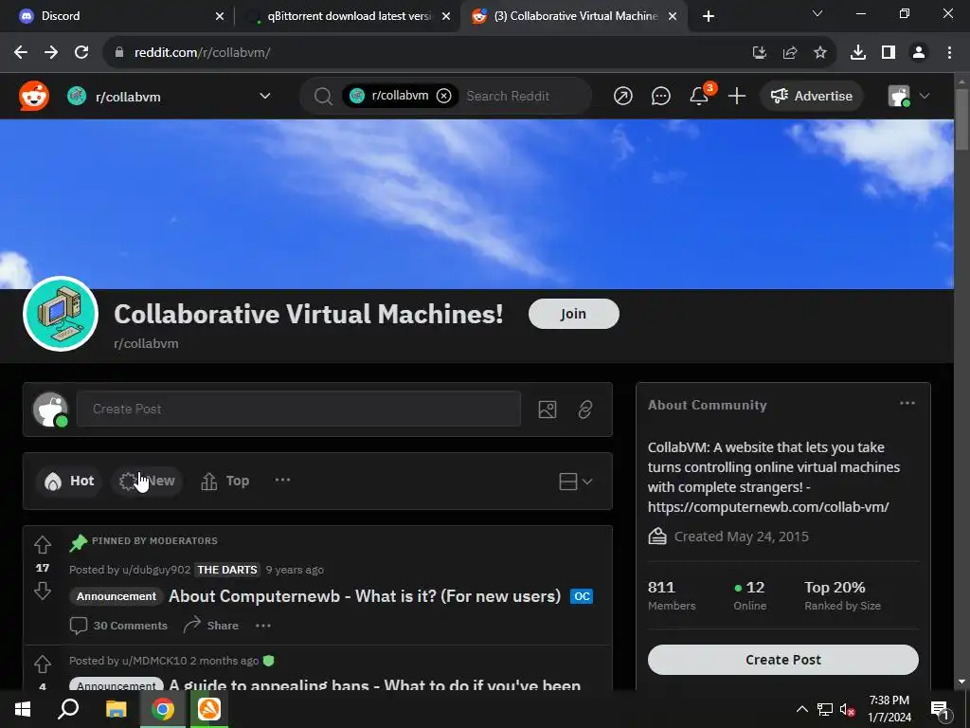
Task: Expand the user profile menu chevron
Action: [925, 96]
